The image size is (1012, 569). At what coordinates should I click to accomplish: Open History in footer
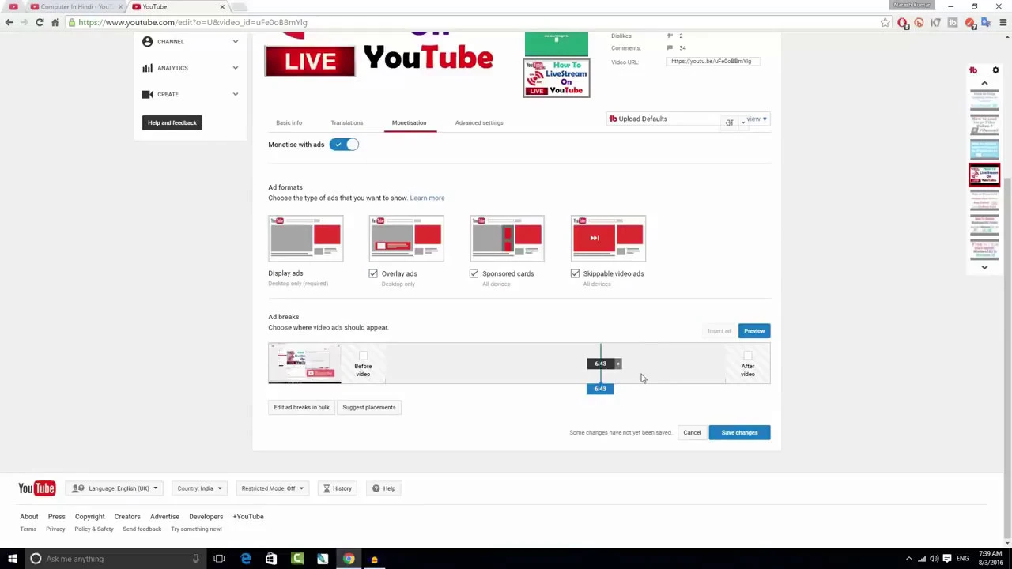tap(337, 488)
